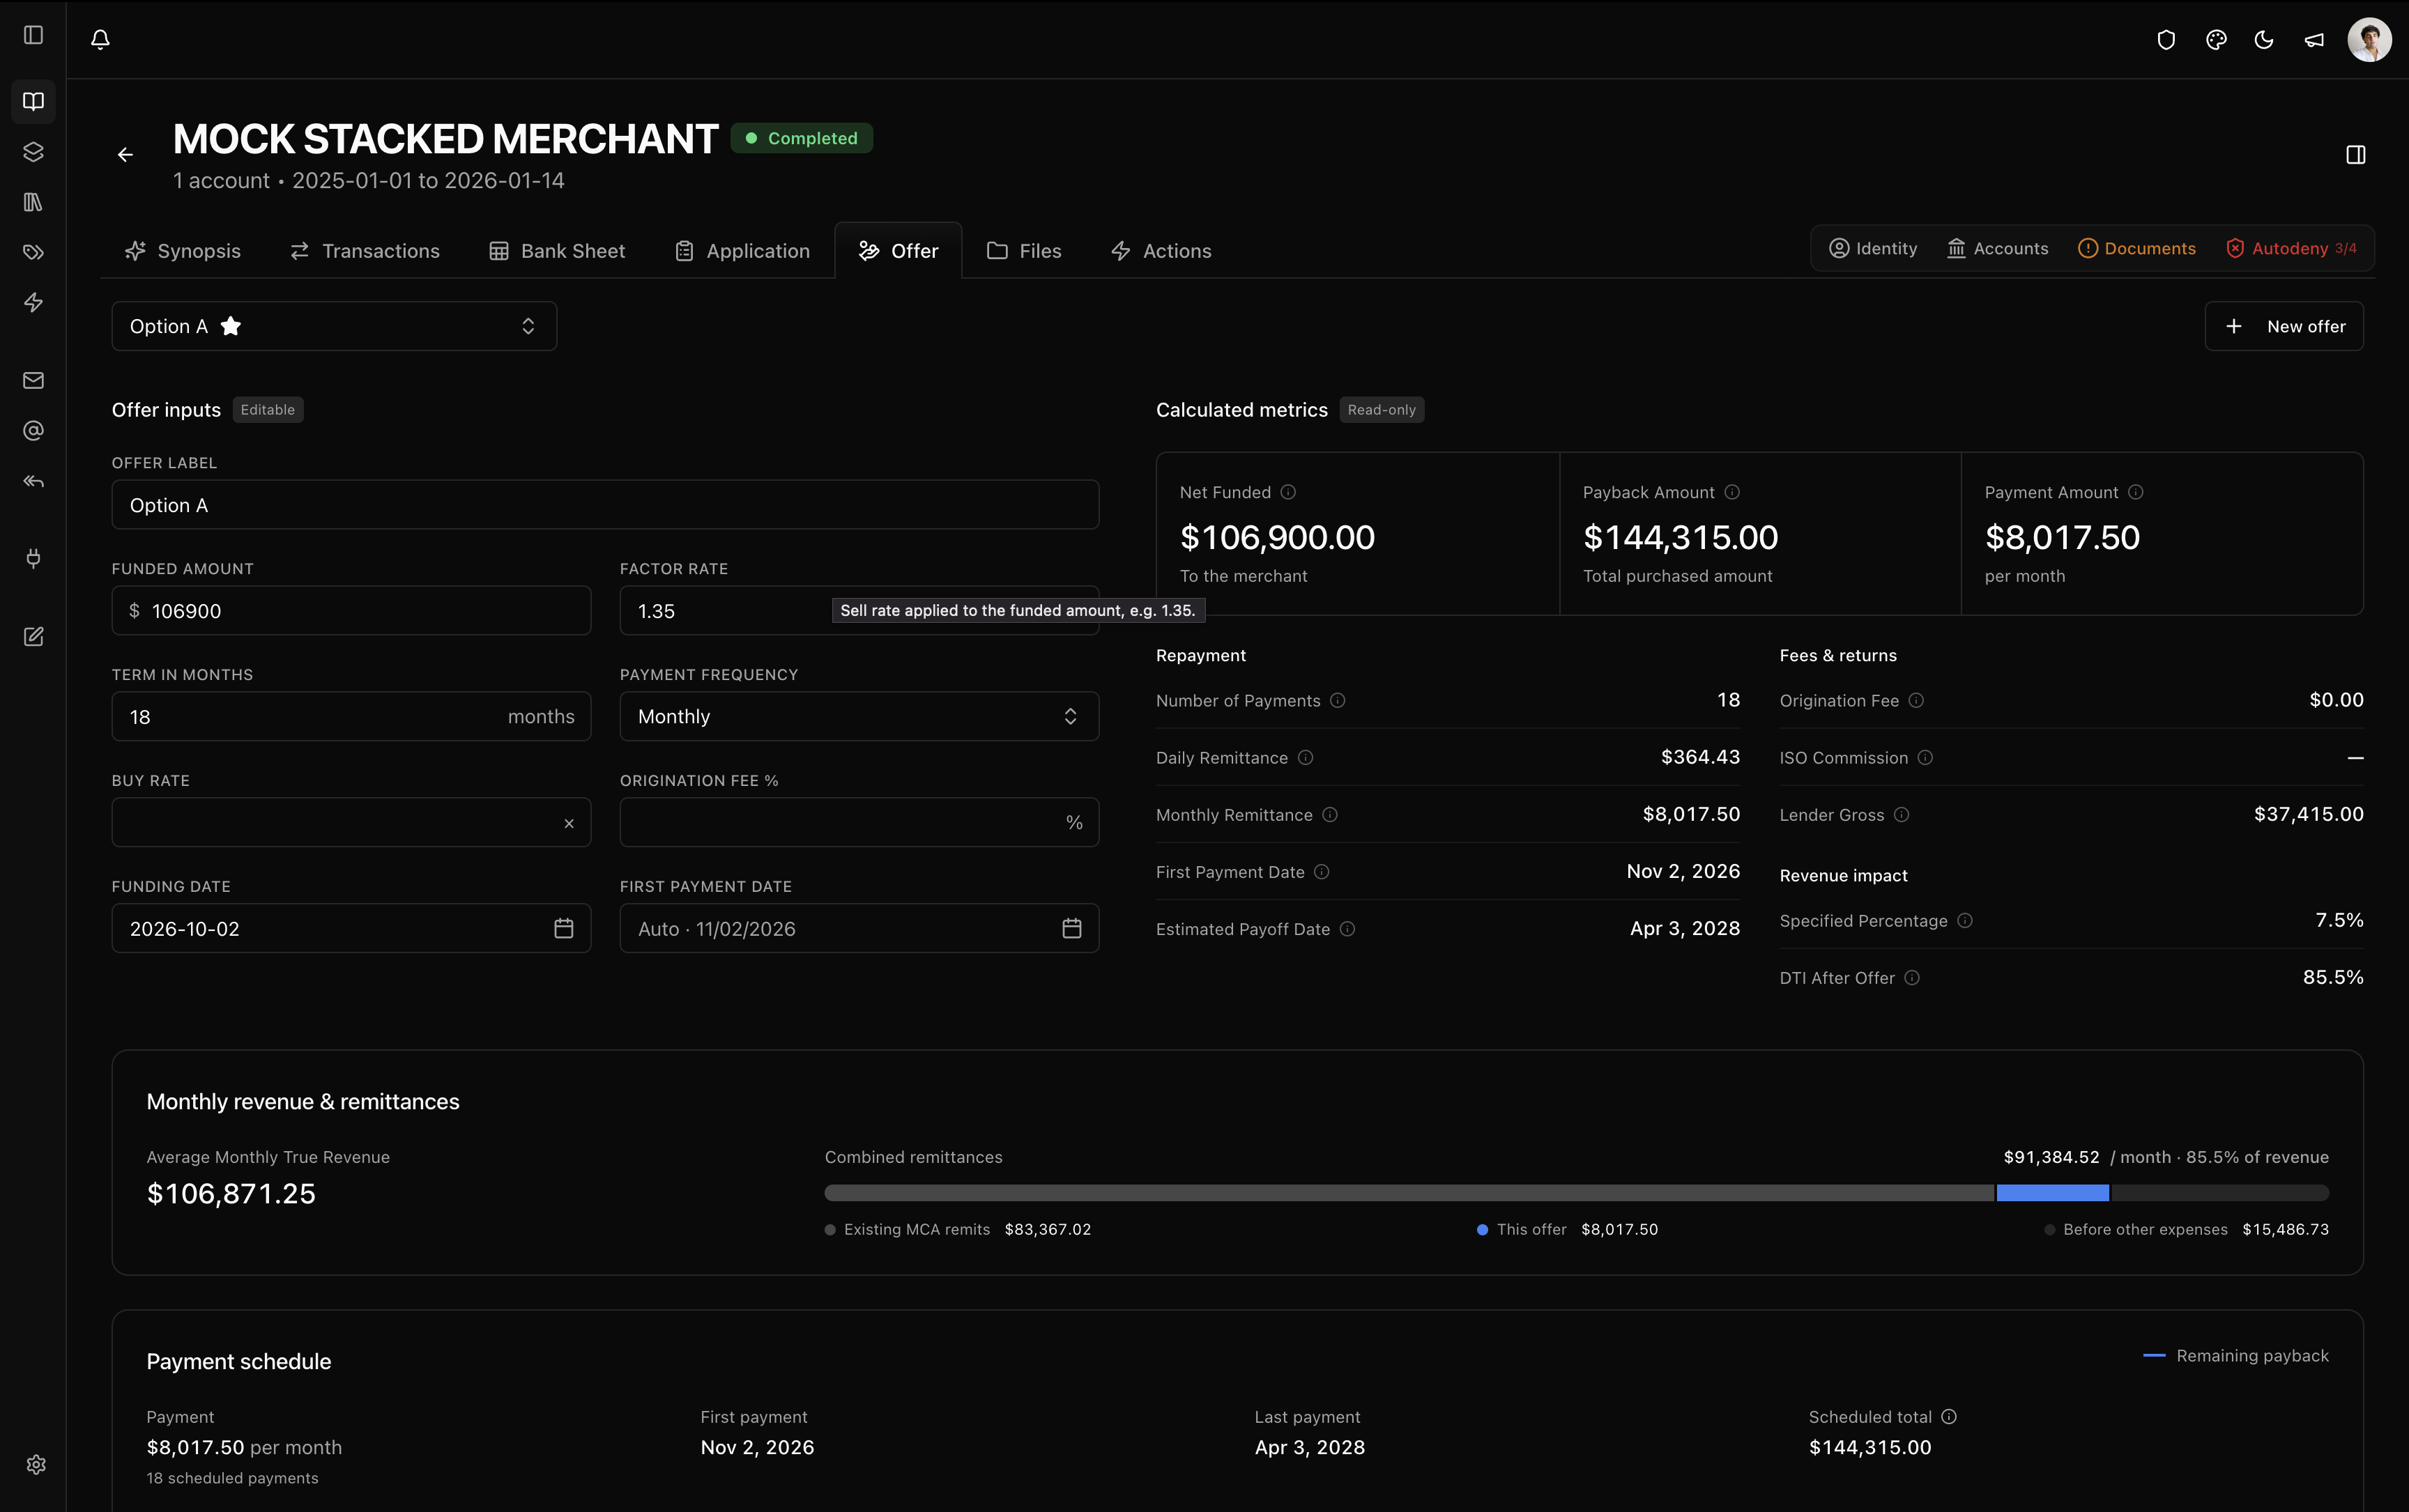2409x1512 pixels.
Task: Click the Documents warning button
Action: point(2137,248)
